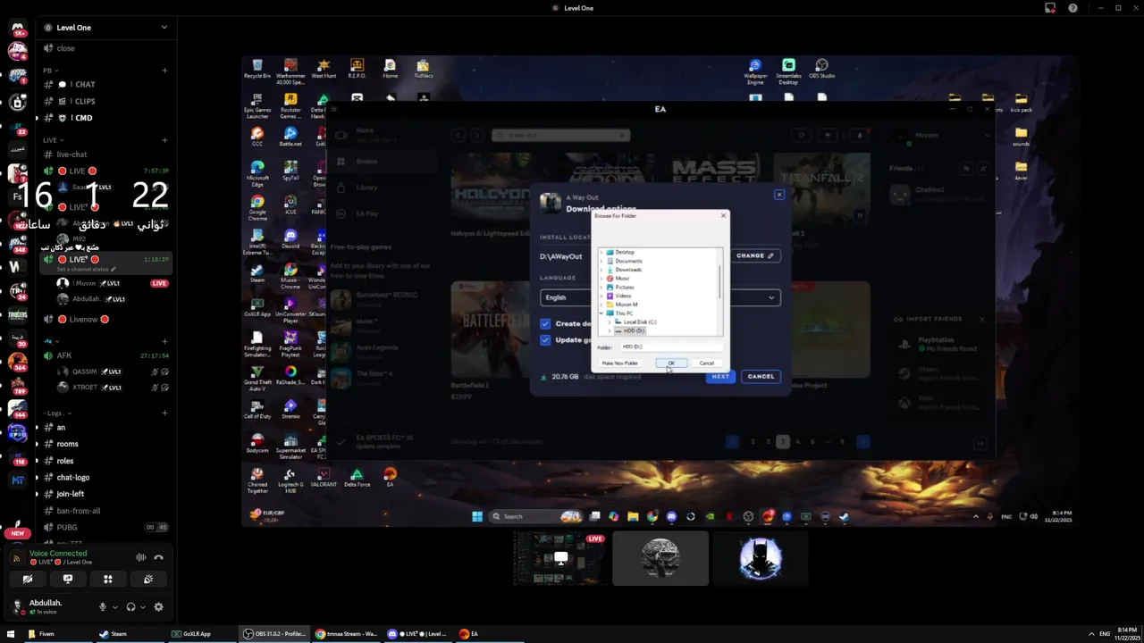
Task: Collapse the This PC tree node
Action: click(x=601, y=313)
